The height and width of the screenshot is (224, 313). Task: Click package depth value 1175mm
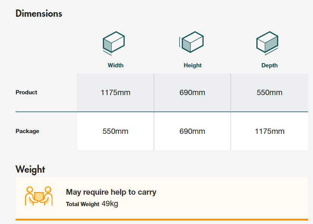pyautogui.click(x=269, y=131)
